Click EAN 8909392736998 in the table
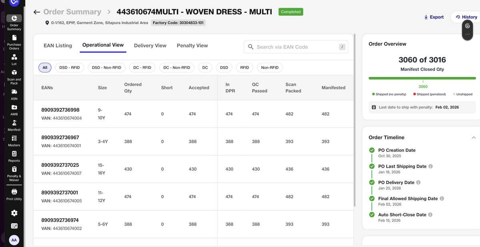The image size is (480, 247). click(x=60, y=110)
